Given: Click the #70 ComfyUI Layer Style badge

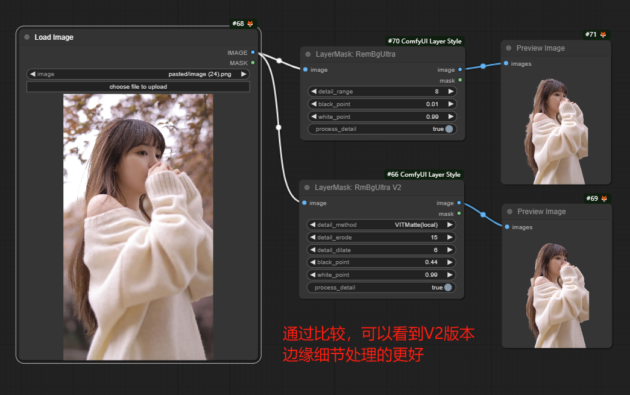Looking at the screenshot, I should pos(424,42).
